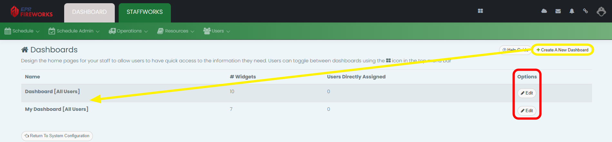Edit the My Dashboard [All Users] row

pyautogui.click(x=527, y=111)
